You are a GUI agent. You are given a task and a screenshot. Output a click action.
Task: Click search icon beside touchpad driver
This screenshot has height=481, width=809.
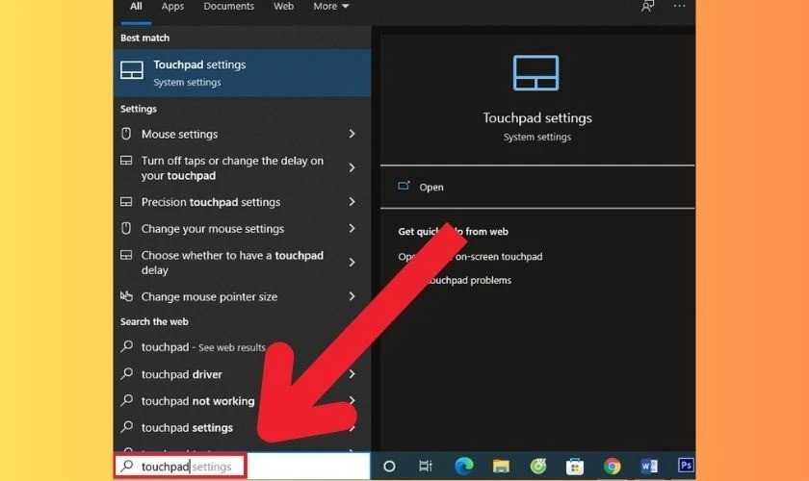(127, 373)
